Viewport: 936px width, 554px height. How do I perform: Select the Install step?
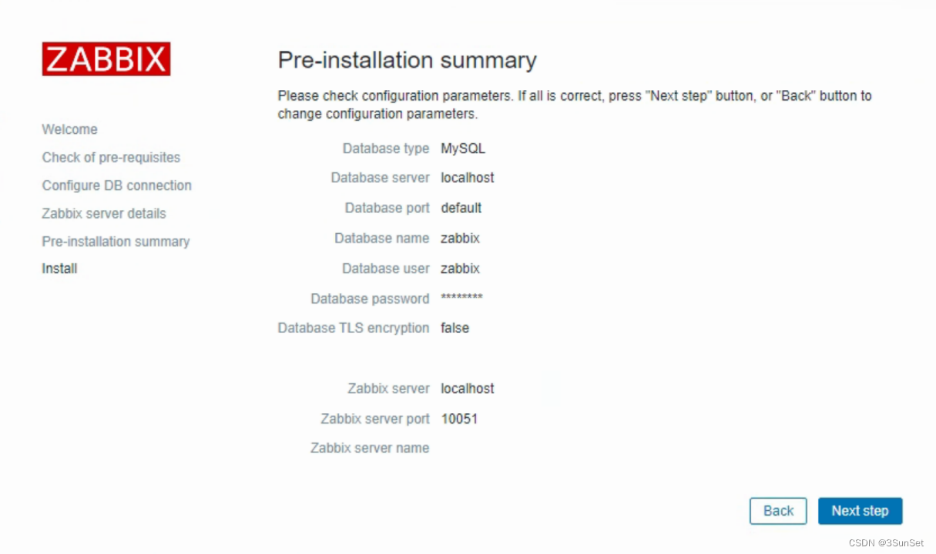(59, 269)
